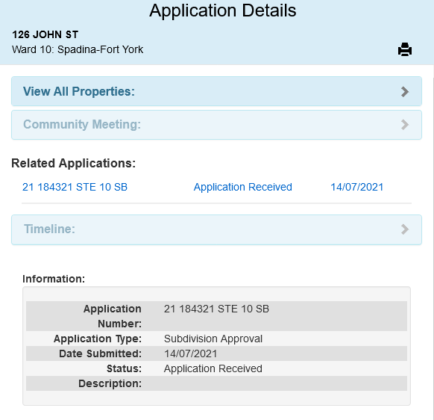Select Ward 10: Spadina-Fort York text

coord(78,49)
